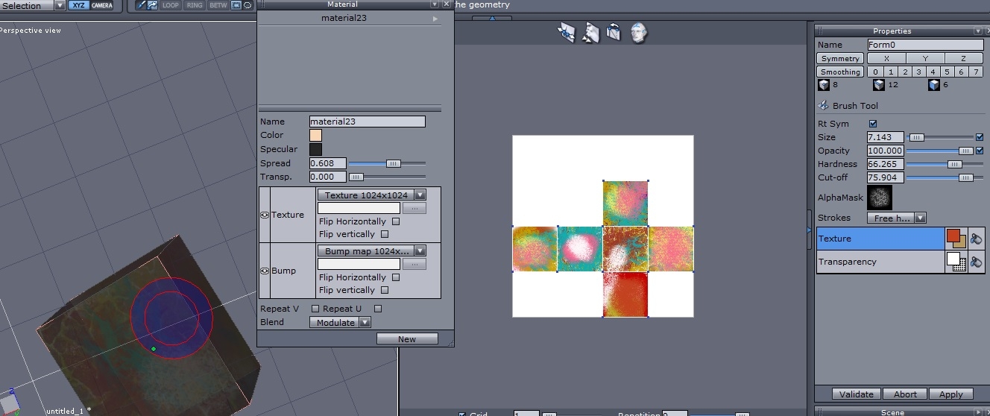
Task: Toggle Texture visibility eye icon
Action: click(265, 215)
